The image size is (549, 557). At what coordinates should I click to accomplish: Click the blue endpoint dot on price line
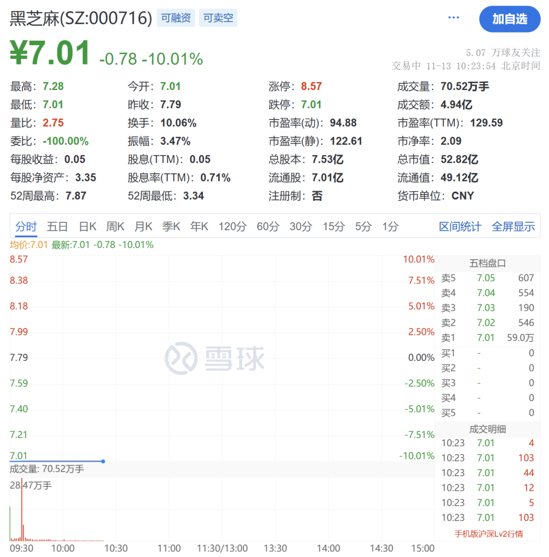(x=103, y=461)
